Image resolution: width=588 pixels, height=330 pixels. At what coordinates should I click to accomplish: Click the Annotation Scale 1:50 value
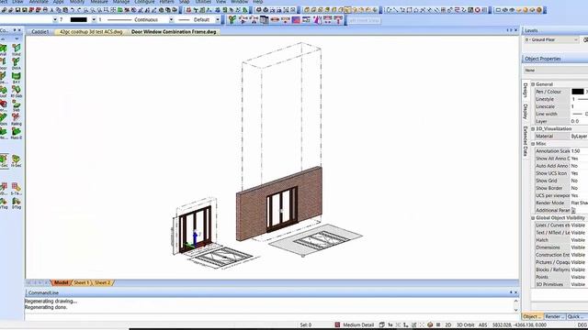click(x=579, y=151)
